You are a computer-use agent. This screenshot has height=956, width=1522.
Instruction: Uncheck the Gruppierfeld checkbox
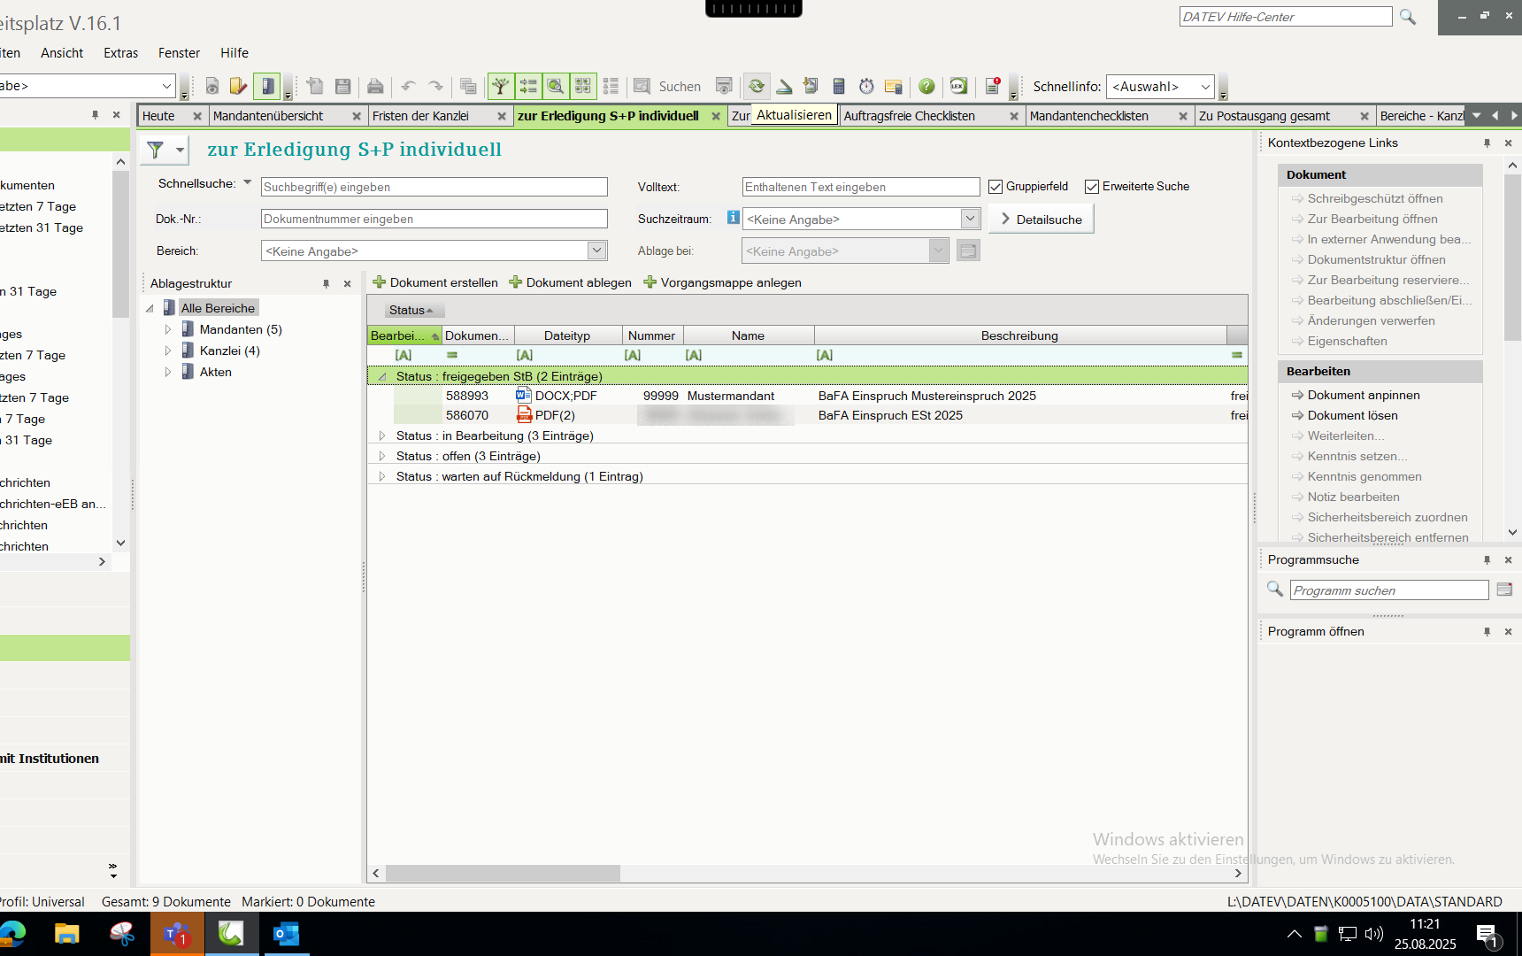click(x=995, y=187)
